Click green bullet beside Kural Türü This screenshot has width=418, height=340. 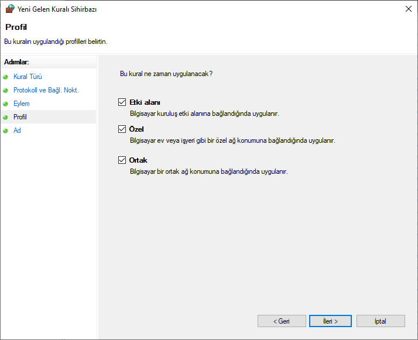point(6,77)
